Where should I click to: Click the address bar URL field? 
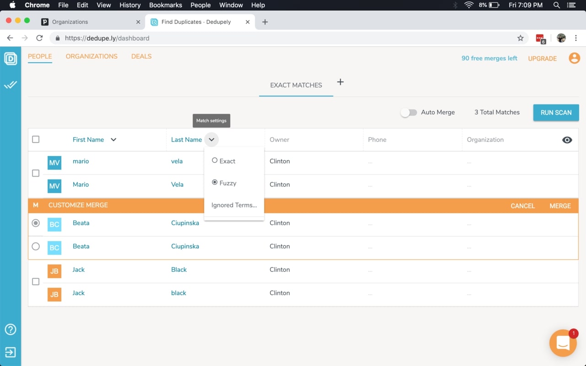pos(288,38)
